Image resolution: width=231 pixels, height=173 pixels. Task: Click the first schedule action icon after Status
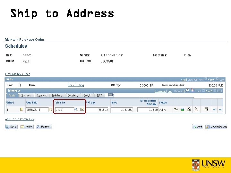pos(176,109)
